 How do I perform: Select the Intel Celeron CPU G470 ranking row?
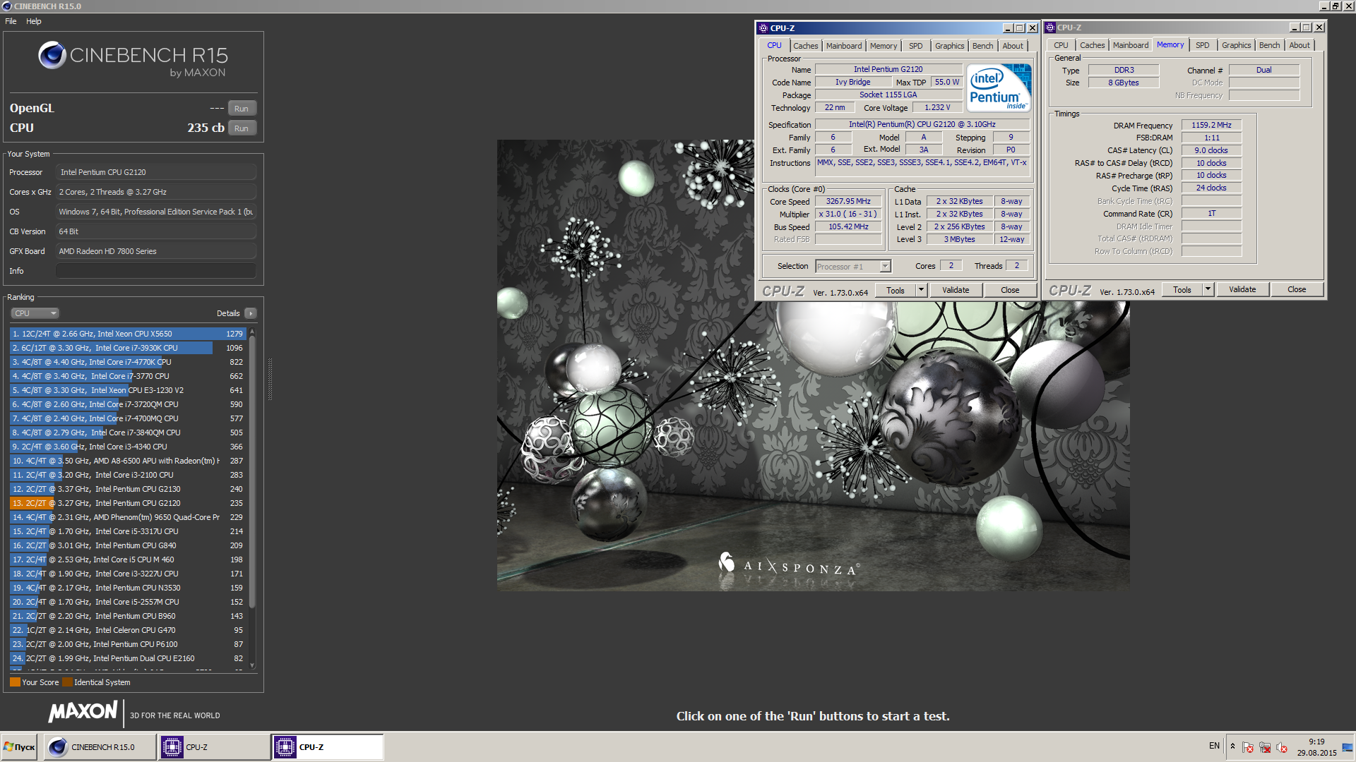pyautogui.click(x=127, y=630)
